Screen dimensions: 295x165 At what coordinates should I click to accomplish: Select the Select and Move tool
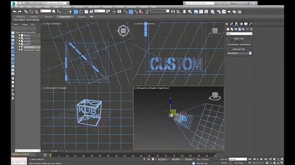(x=76, y=12)
